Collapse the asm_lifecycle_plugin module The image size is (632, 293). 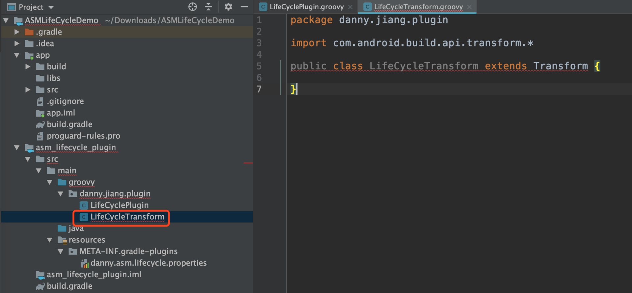pos(17,147)
